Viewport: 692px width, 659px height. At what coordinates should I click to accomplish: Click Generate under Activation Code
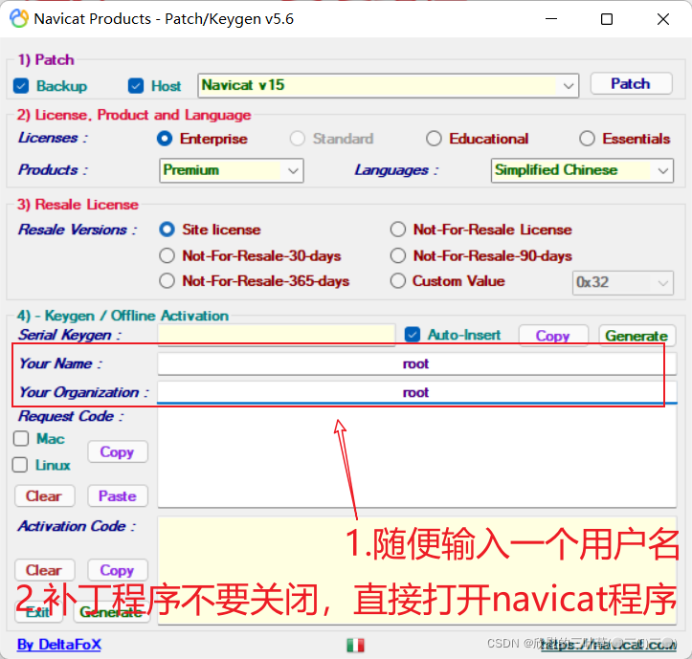coord(112,612)
